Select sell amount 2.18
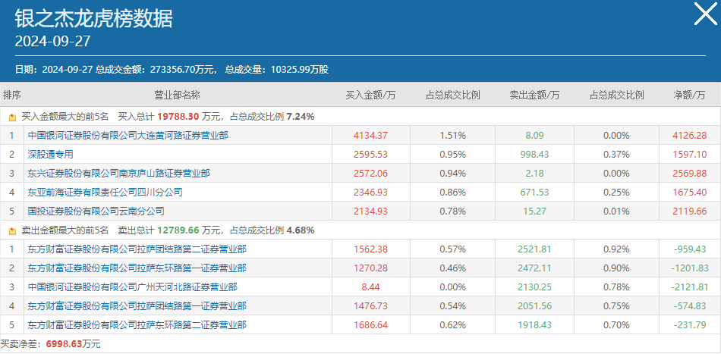The height and width of the screenshot is (354, 721). [x=535, y=173]
